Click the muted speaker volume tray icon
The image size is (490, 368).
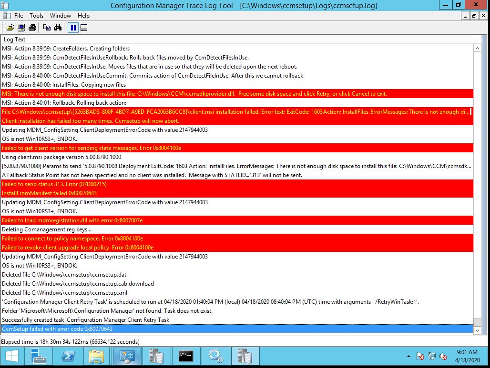443,356
